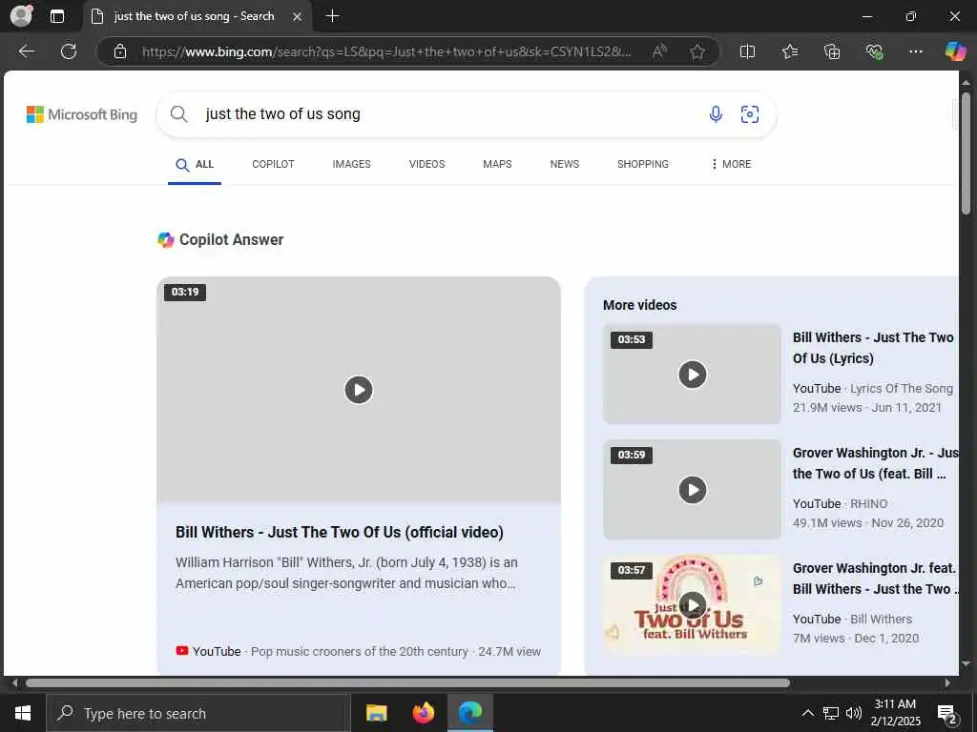
Task: Open 'Bill Withers - Just The Two Of Us (Lyrics)' link
Action: (x=873, y=348)
